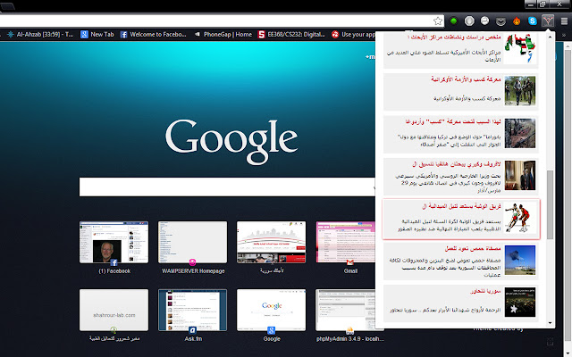Open the Welcome to Facebook bookmark

pyautogui.click(x=154, y=35)
